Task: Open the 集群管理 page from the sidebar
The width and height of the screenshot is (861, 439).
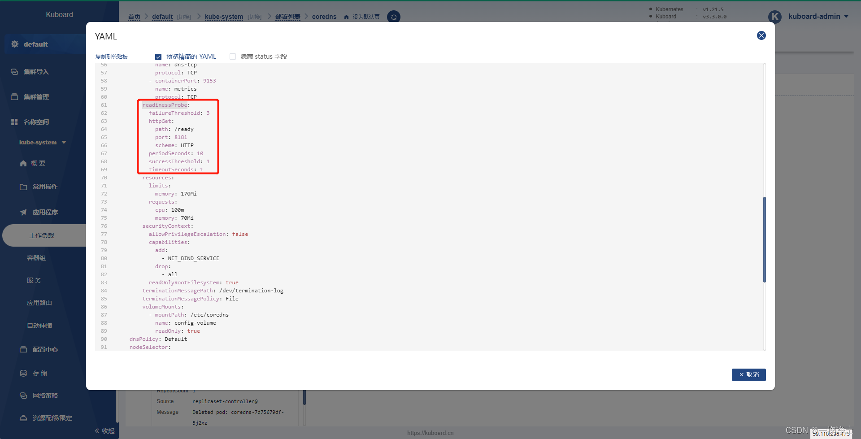Action: click(35, 96)
